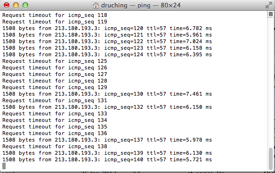Click the reply line with icmp_seq=120
This screenshot has width=275, height=173.
point(107,28)
